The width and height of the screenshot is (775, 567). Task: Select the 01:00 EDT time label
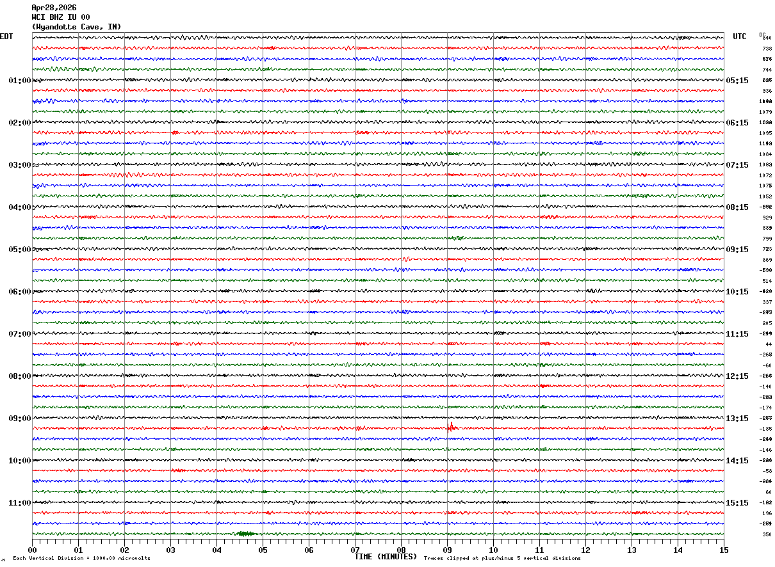pos(20,81)
